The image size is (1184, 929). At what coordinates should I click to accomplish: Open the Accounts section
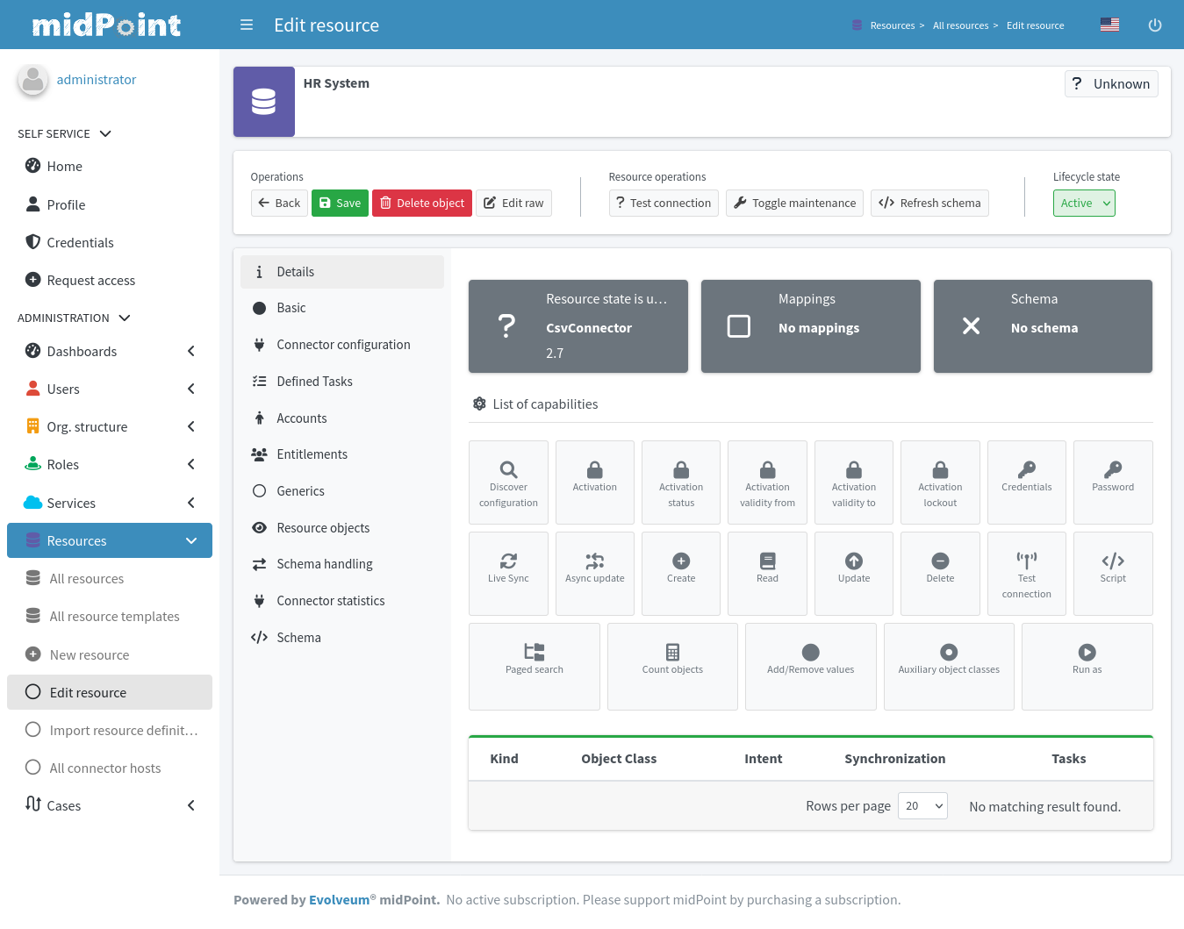[302, 418]
